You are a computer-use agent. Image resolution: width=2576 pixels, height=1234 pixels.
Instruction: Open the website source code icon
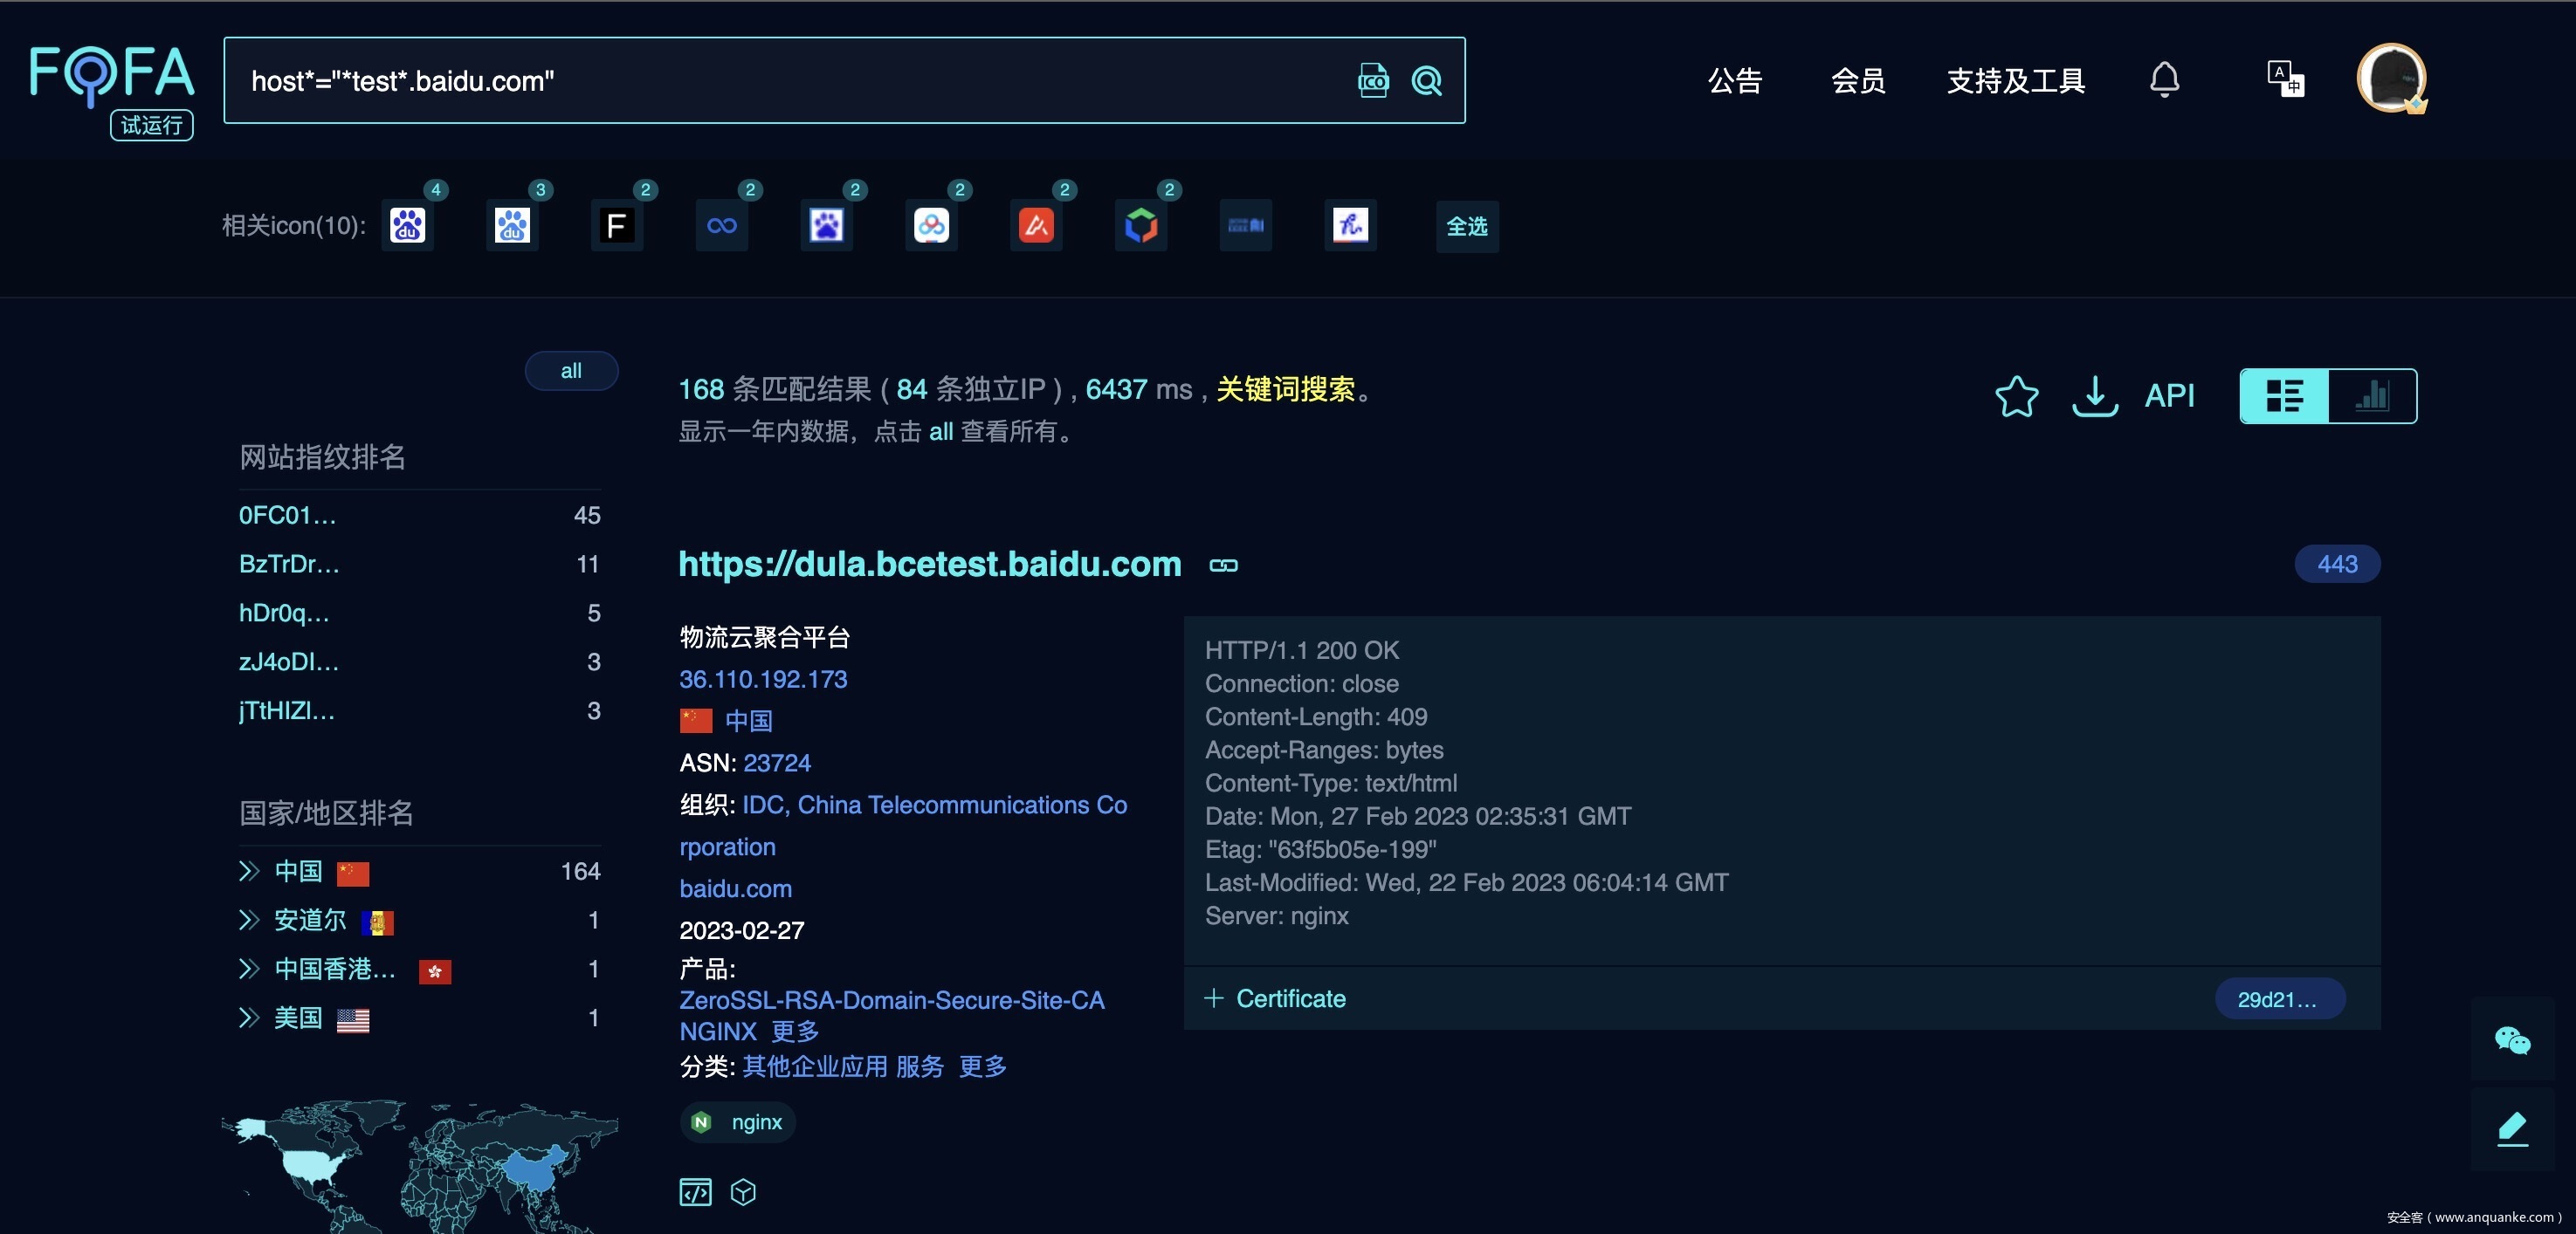(x=695, y=1191)
